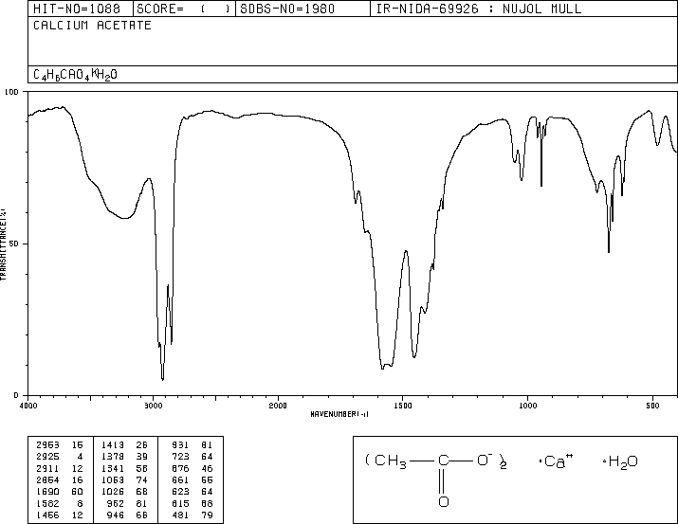Click peak table entry 1378
678x524 pixels.
[113, 457]
